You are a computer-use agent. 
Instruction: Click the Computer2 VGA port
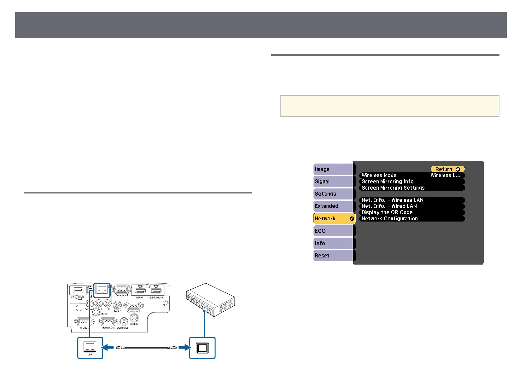pos(134,306)
